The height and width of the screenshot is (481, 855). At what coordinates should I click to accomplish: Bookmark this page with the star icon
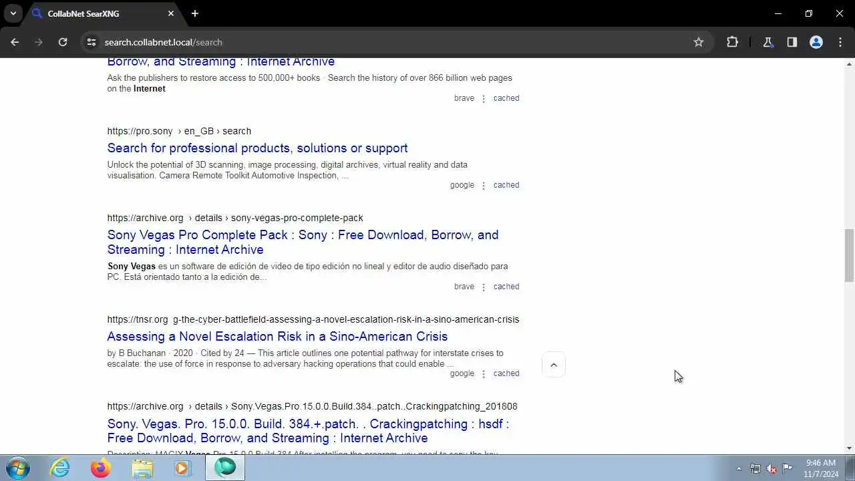[699, 42]
